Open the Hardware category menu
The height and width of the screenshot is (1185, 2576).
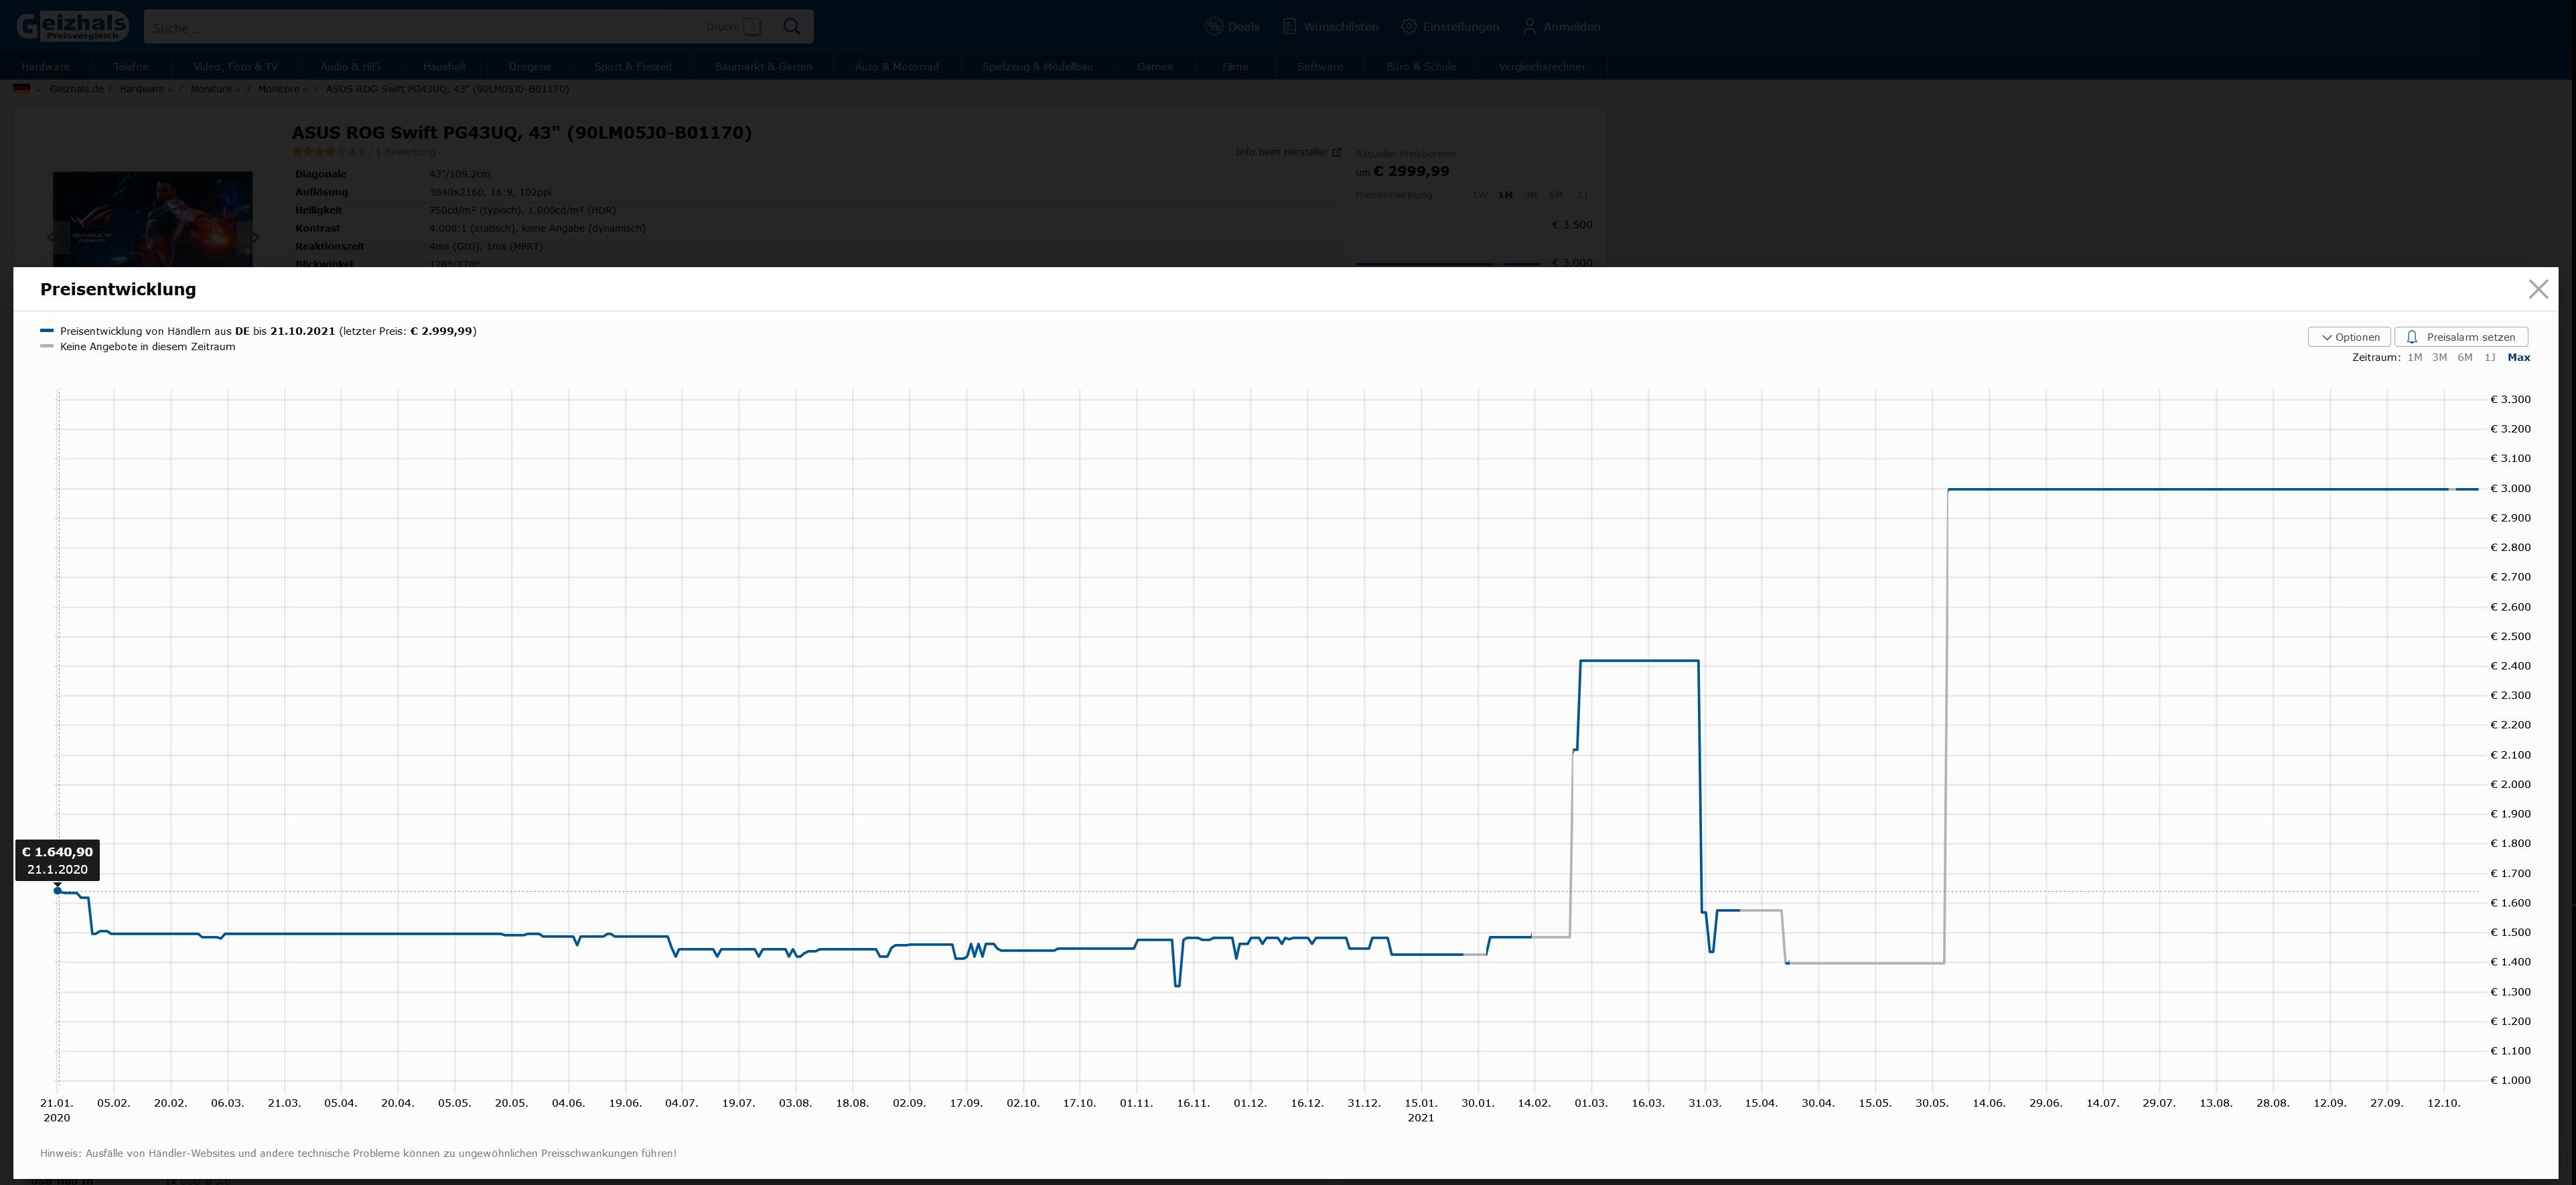[x=45, y=67]
